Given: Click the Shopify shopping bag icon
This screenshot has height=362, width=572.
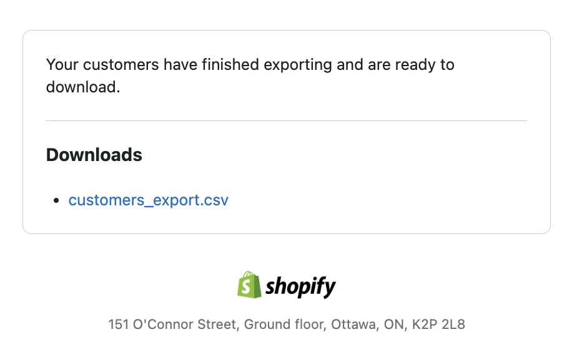Looking at the screenshot, I should (249, 285).
